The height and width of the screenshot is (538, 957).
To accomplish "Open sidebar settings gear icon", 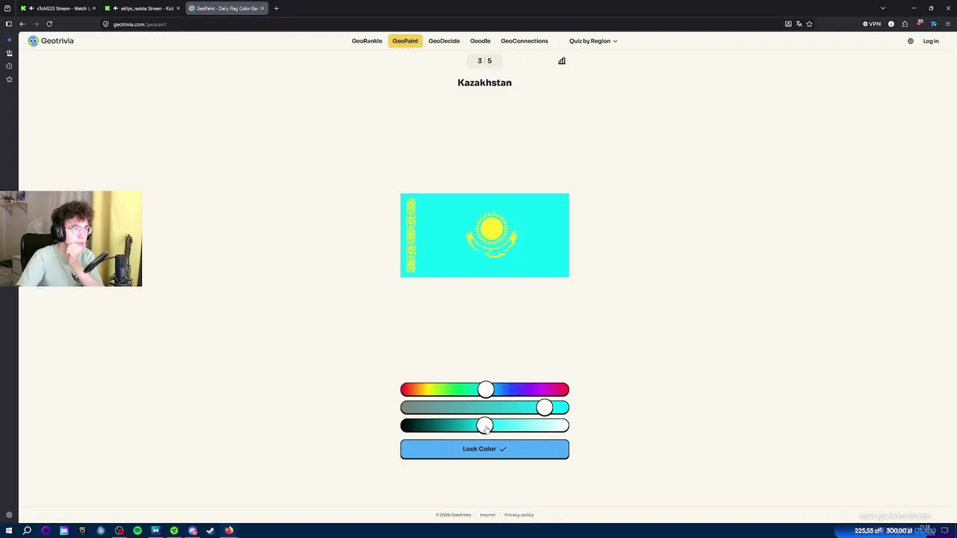I will coord(9,515).
